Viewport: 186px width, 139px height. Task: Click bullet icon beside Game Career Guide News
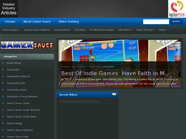pos(3,117)
